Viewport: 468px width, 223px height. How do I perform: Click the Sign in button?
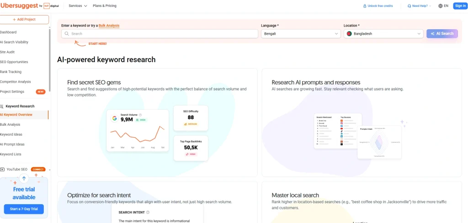click(460, 5)
